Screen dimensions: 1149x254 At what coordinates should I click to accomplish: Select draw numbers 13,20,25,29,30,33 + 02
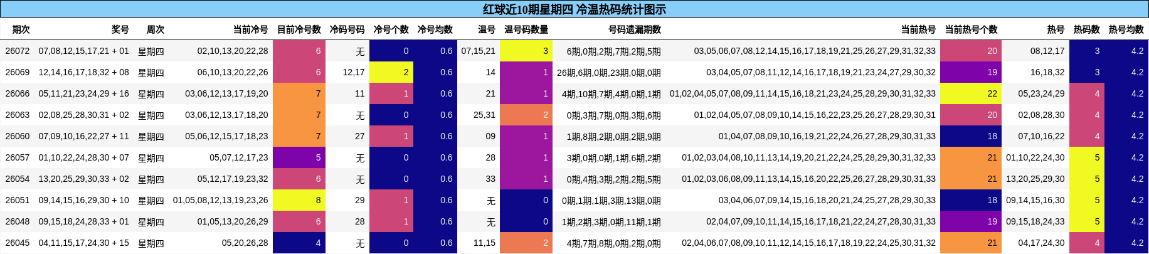click(x=84, y=179)
